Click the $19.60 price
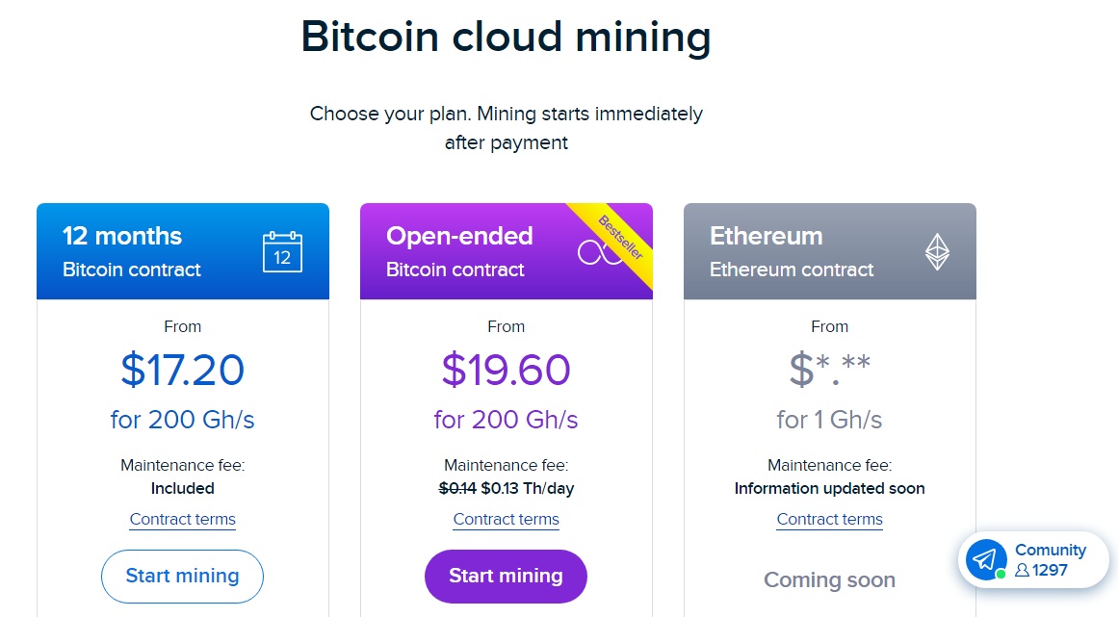The image size is (1118, 617). (x=507, y=370)
